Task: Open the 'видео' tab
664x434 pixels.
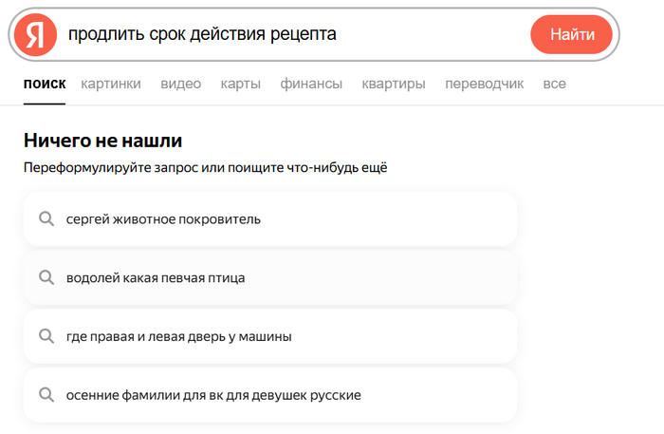Action: click(x=180, y=84)
